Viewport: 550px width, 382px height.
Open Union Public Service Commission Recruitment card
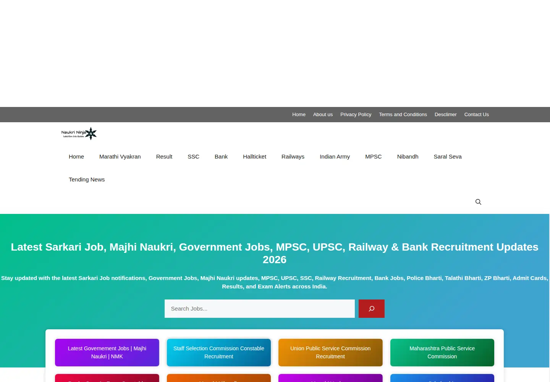click(330, 353)
